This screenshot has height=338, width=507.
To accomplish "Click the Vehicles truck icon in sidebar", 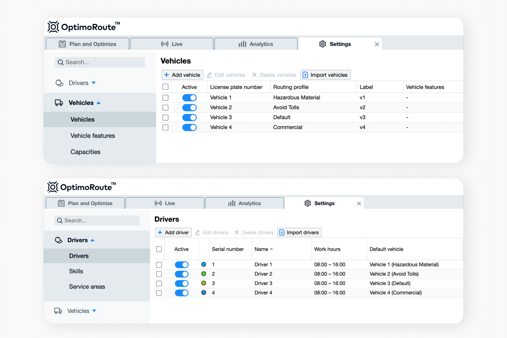I will point(59,102).
